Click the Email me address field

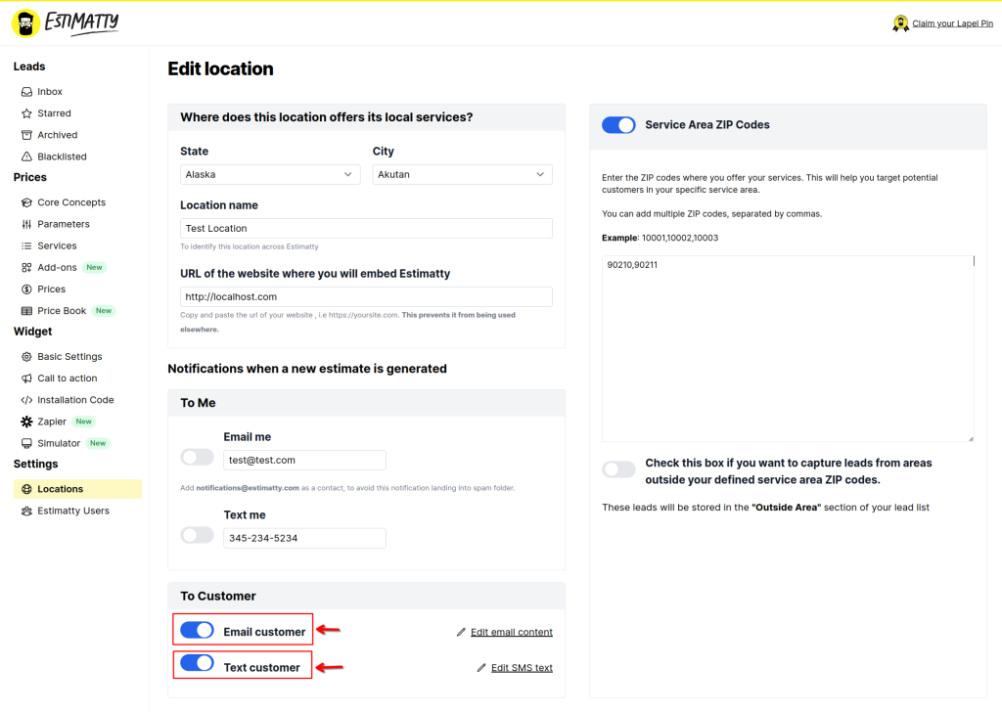[x=304, y=461]
